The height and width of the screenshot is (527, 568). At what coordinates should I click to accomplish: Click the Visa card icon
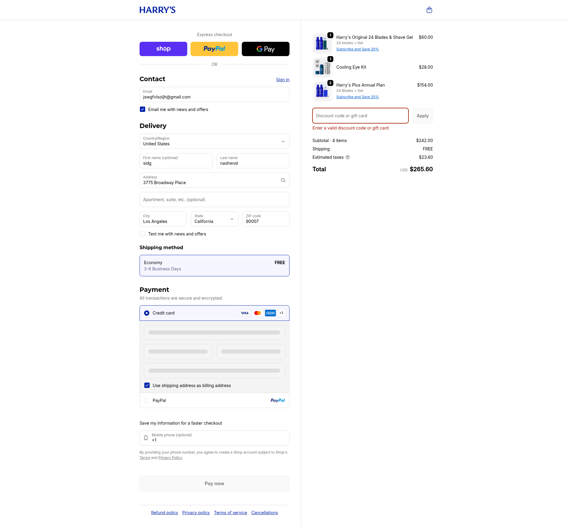click(x=244, y=313)
